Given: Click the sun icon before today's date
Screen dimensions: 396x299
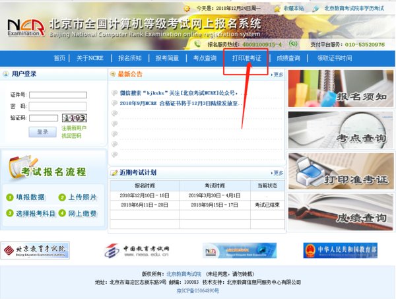Looking at the screenshot, I should point(187,9).
